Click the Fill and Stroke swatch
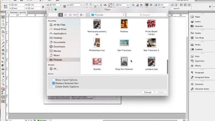The image size is (215, 121). 3,89
